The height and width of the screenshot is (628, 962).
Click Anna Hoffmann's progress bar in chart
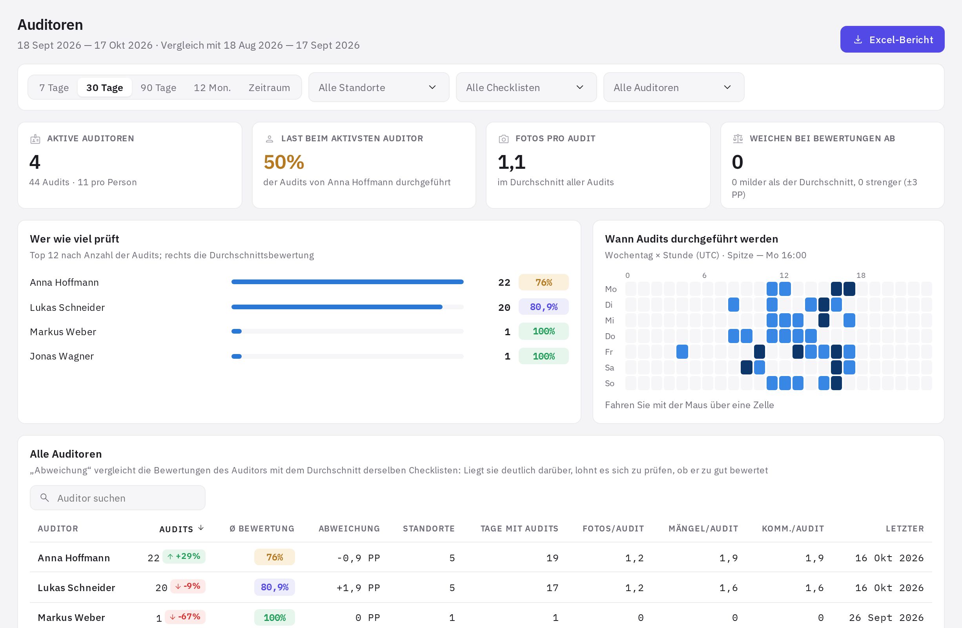point(347,282)
